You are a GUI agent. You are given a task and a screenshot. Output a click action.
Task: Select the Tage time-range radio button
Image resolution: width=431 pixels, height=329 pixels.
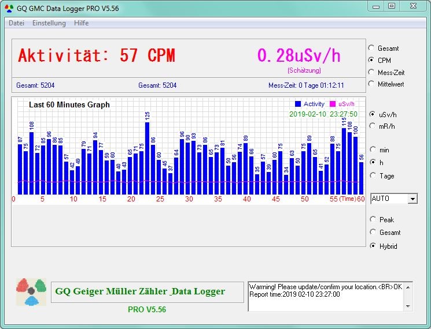tap(373, 175)
